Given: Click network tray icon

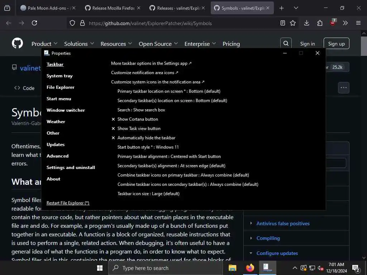Looking at the screenshot, I should [x=312, y=268].
